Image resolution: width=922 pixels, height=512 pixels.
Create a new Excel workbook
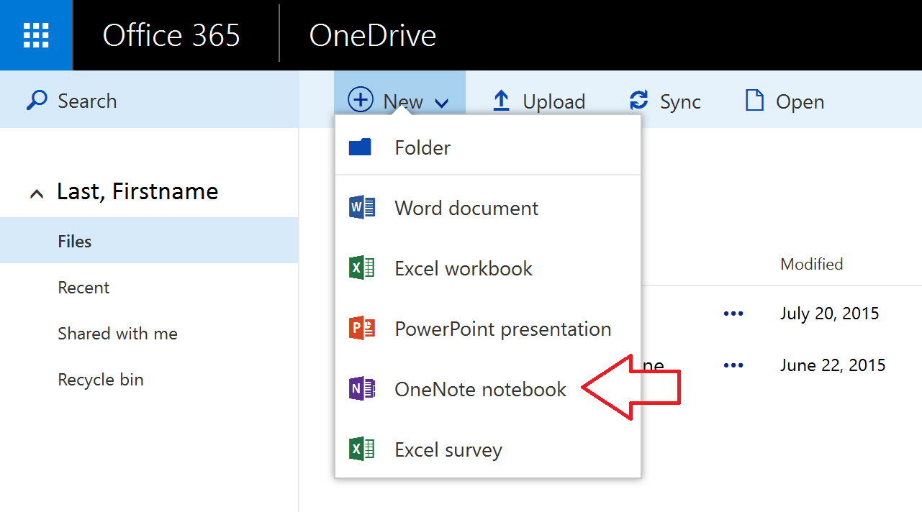488,268
